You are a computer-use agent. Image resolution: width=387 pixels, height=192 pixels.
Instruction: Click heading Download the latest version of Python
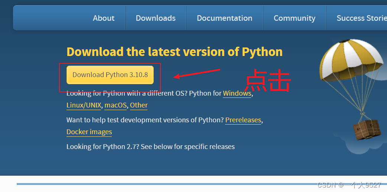175,52
